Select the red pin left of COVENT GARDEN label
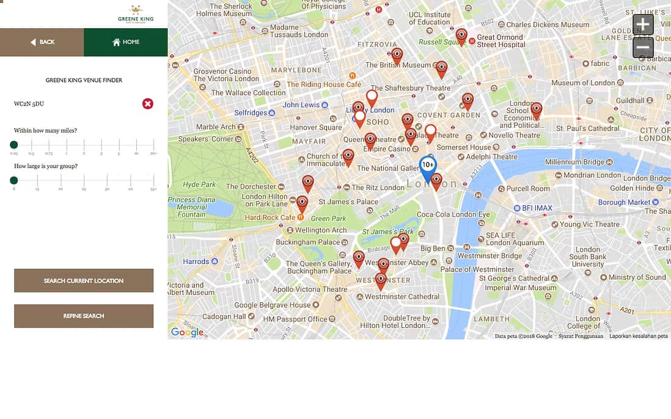This screenshot has width=671, height=419. [x=408, y=122]
